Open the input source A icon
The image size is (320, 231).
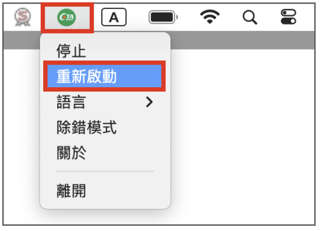tap(114, 17)
